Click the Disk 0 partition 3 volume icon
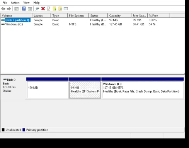Viewport: 189px width, 148px height. 3,20
